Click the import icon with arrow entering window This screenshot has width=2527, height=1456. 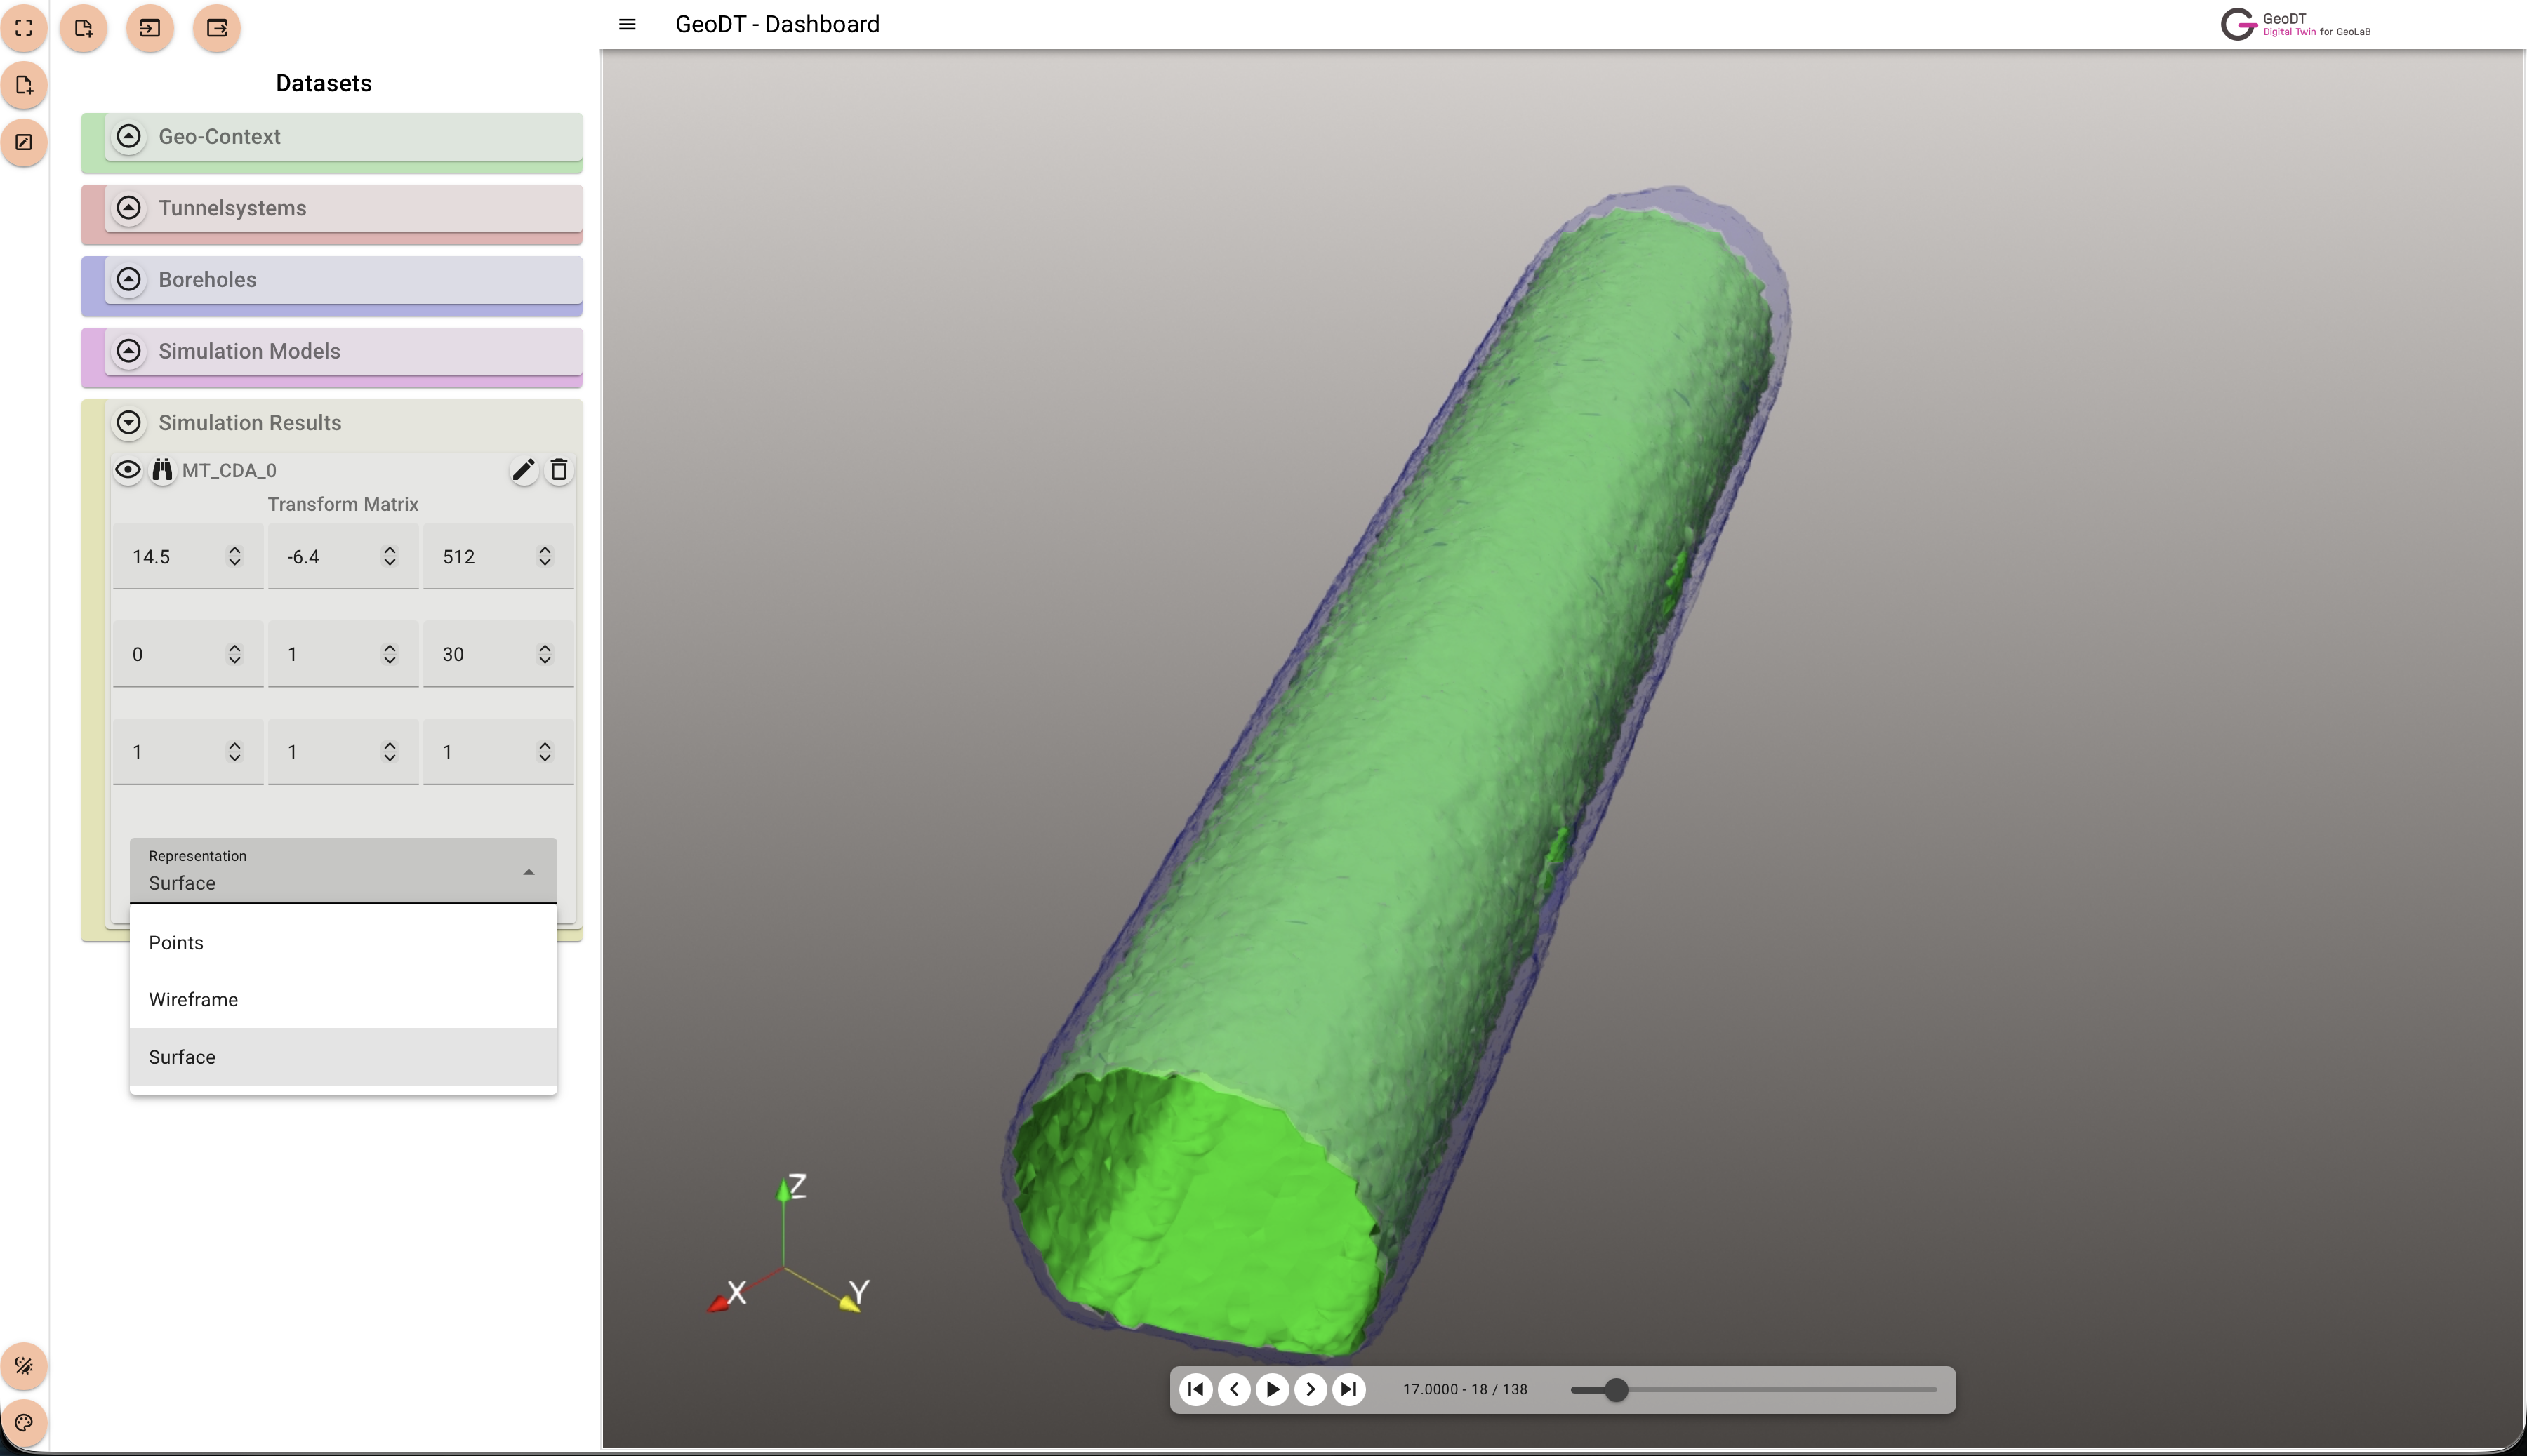(150, 28)
